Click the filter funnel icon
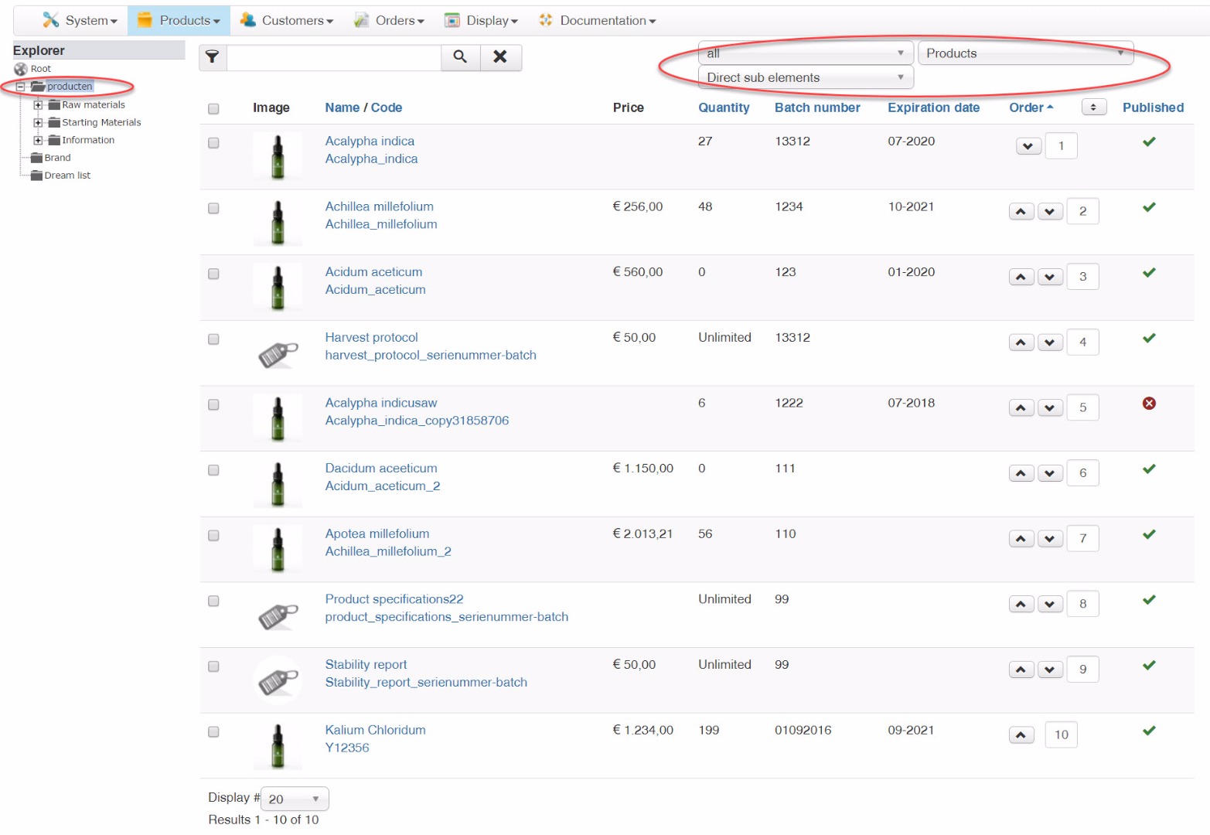The image size is (1210, 835). coord(212,57)
